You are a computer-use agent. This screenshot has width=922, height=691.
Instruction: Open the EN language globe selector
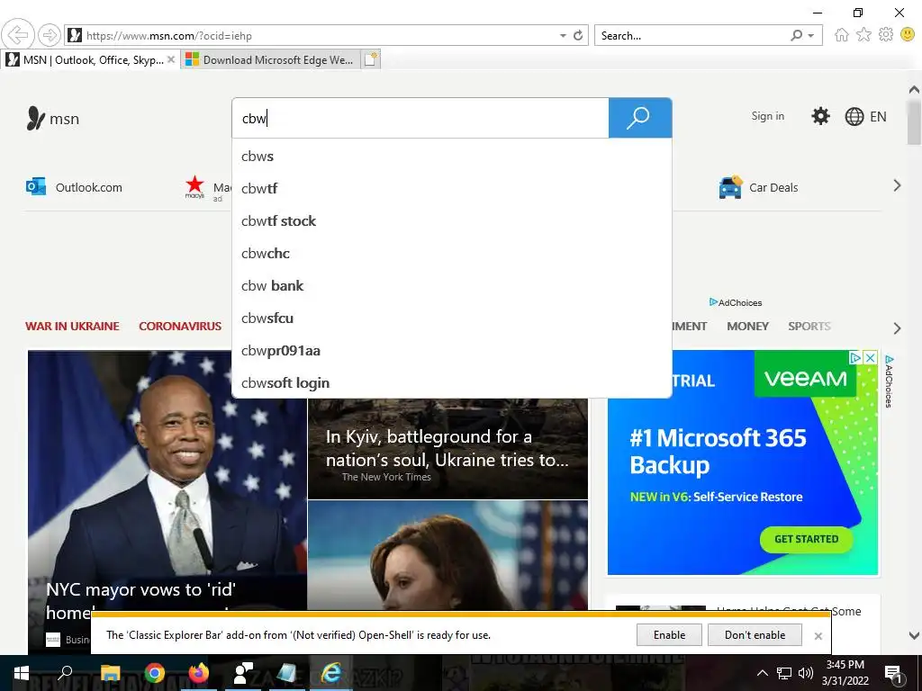(x=865, y=116)
